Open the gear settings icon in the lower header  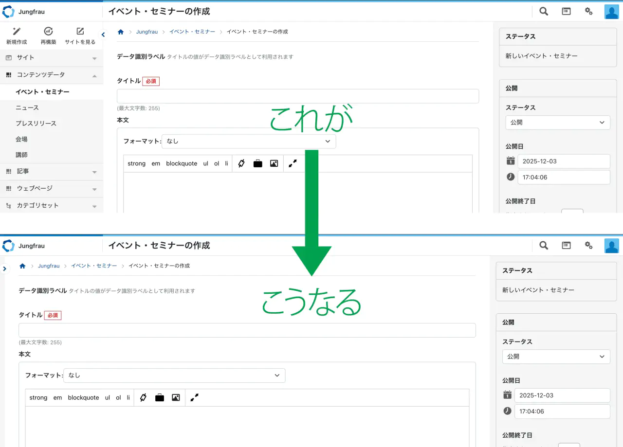(x=588, y=246)
